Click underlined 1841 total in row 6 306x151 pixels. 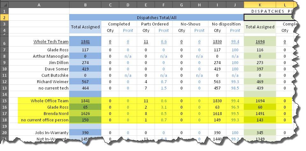pyautogui.click(x=85, y=42)
